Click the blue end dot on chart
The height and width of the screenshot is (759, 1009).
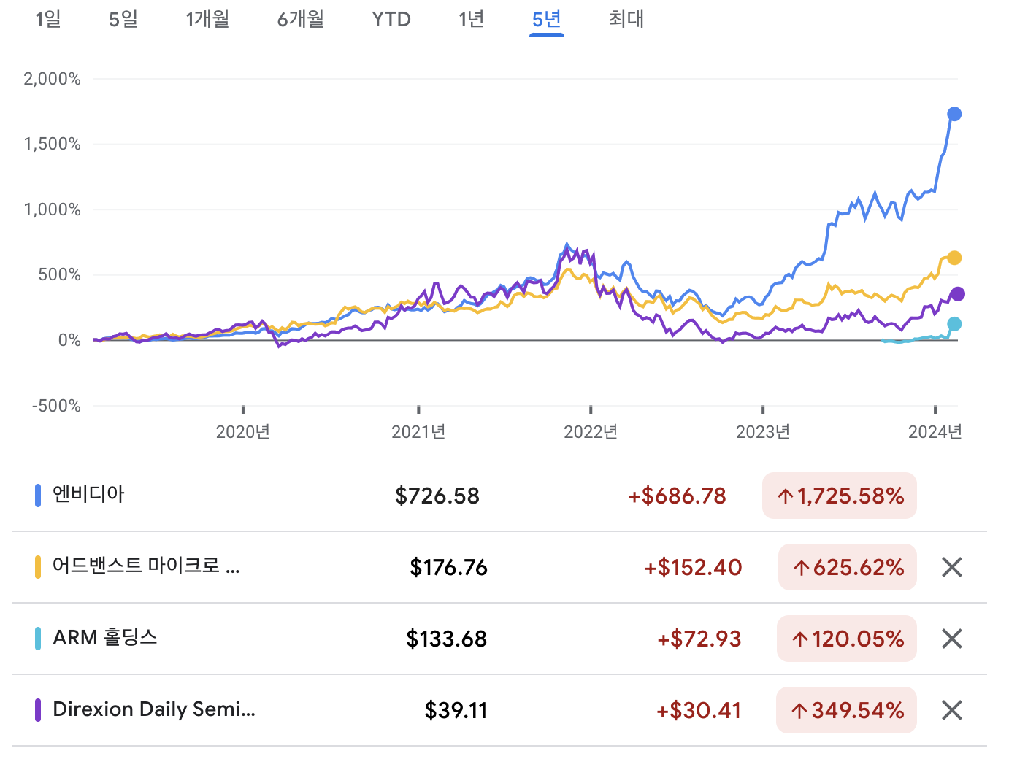click(954, 114)
